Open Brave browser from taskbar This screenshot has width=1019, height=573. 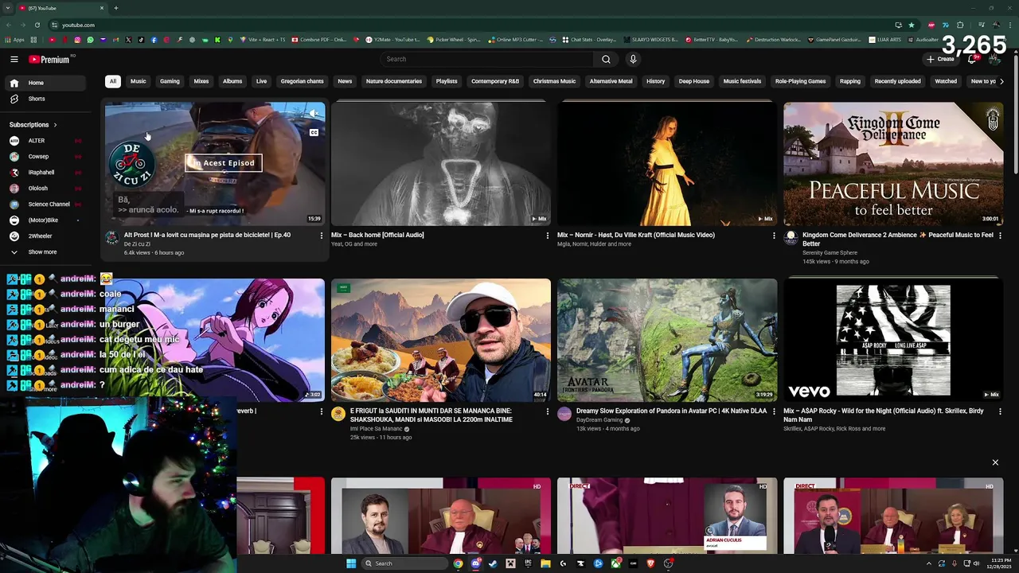[650, 563]
